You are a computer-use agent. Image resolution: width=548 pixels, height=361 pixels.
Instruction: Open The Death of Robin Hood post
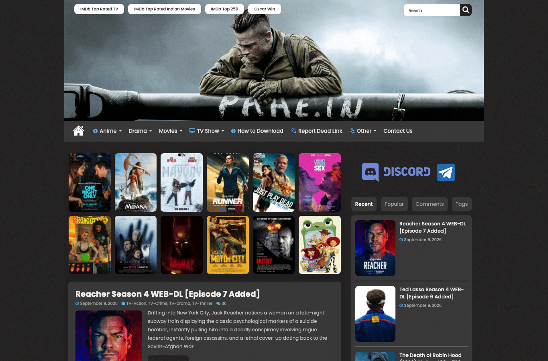(430, 355)
